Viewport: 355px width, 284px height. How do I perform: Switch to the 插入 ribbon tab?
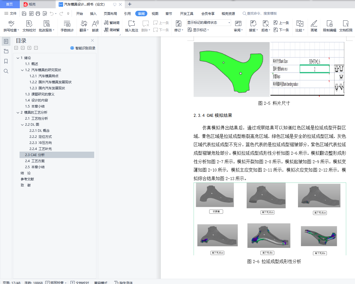[93, 14]
